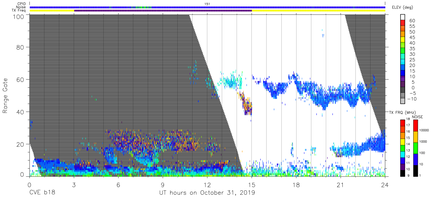Screen dimensions: 433x200
Task: Pick the cyan 20–25 swatch on the ELEV colorbar
Action: point(403,62)
